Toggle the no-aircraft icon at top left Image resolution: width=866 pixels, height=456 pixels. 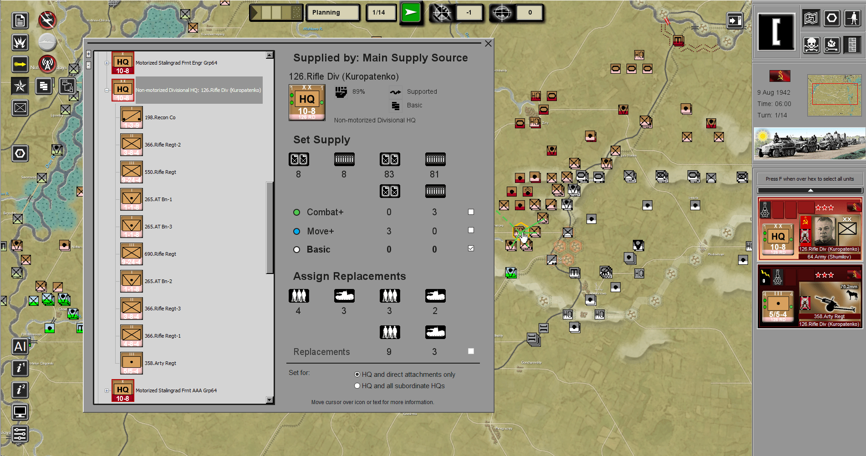coord(47,20)
